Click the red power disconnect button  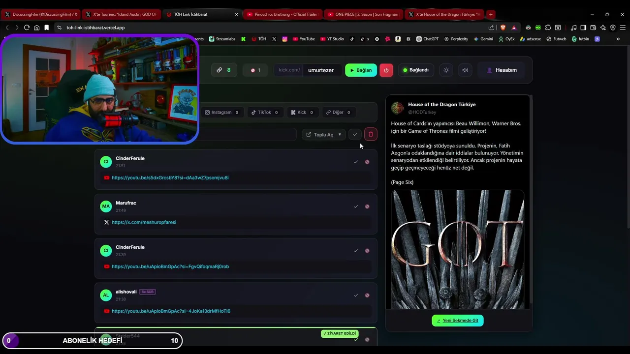tap(386, 70)
